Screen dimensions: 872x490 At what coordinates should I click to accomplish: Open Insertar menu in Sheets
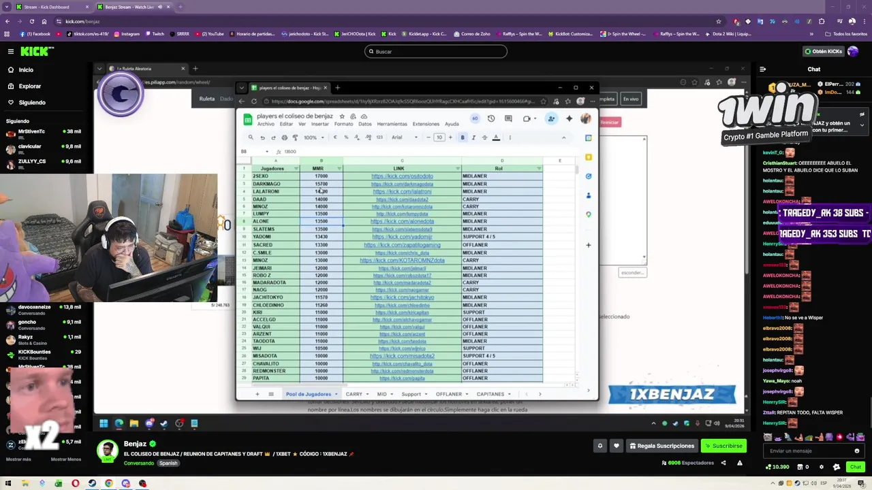[x=320, y=124]
